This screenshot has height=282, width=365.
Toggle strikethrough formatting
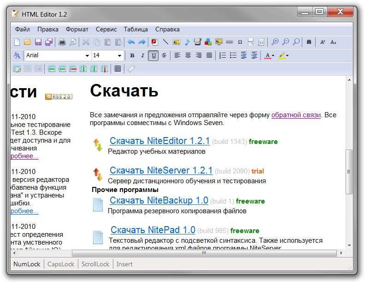pos(164,55)
